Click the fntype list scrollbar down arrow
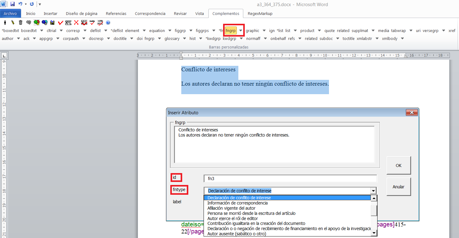This screenshot has width=459, height=238. click(x=374, y=233)
